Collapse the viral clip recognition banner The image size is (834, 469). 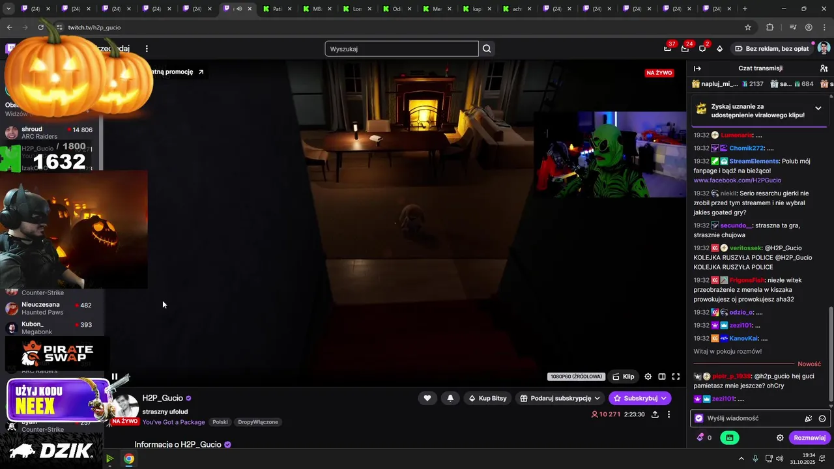click(x=818, y=108)
